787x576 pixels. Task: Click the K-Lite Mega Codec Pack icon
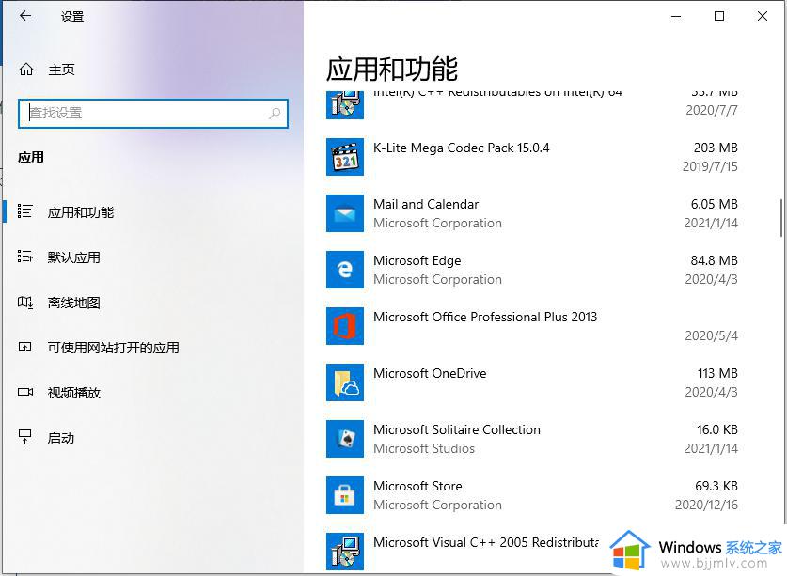point(345,157)
